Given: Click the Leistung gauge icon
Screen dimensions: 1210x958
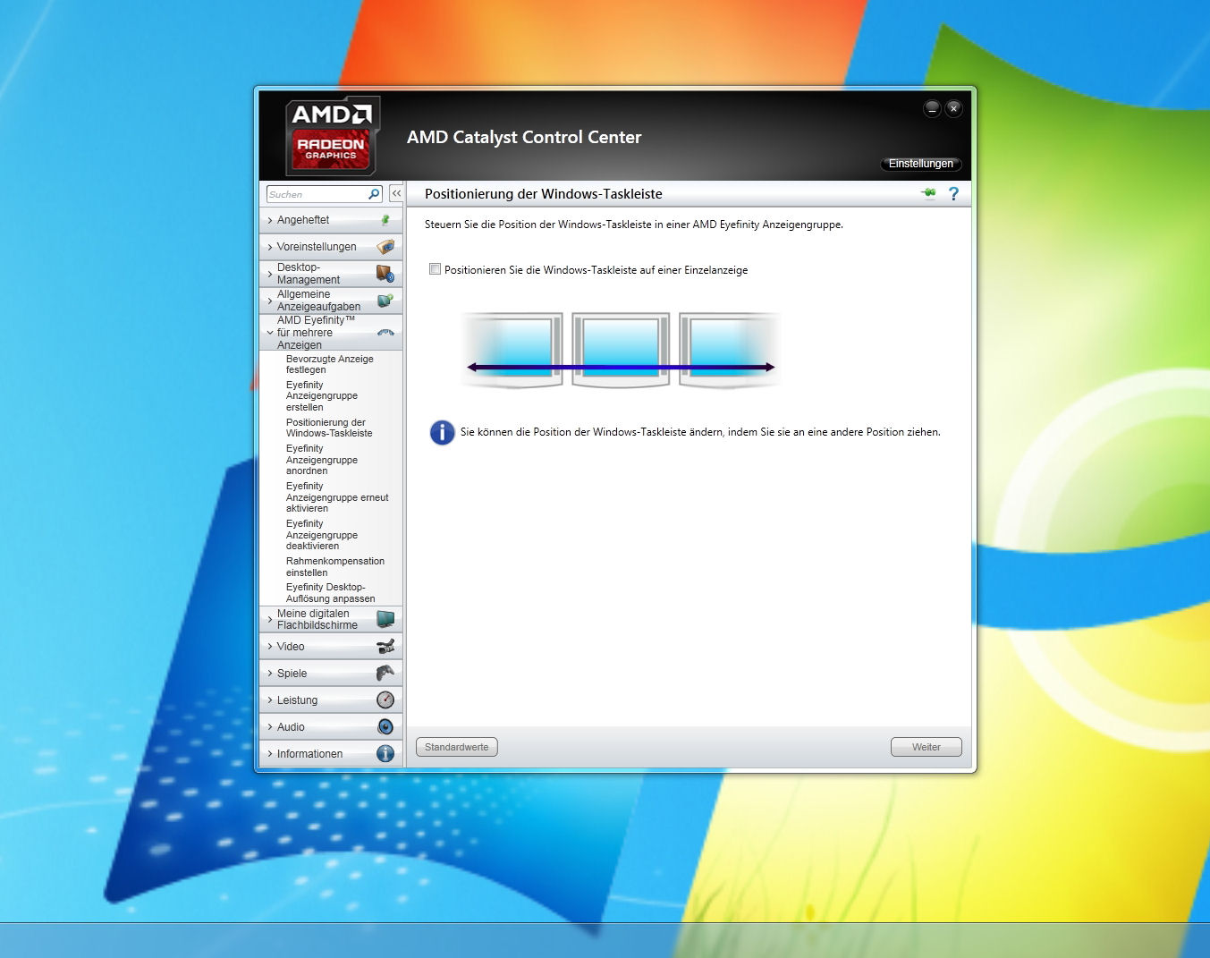Looking at the screenshot, I should [x=385, y=699].
